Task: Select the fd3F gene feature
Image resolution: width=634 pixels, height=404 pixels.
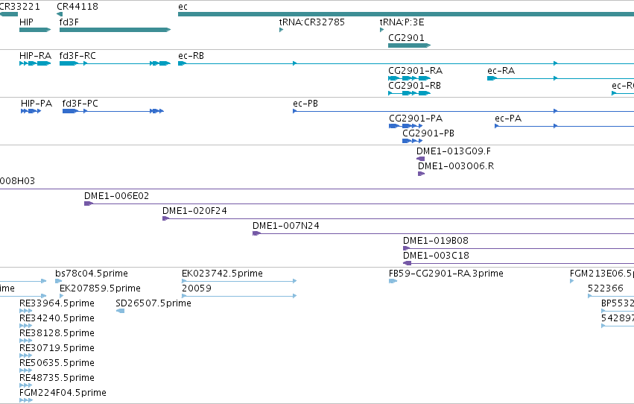Action: [x=115, y=30]
